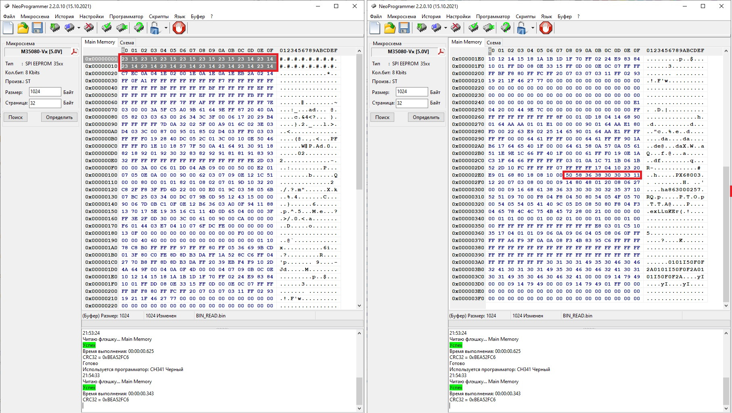732x413 pixels.
Task: Open the ? help menu in right window
Action: pos(578,17)
